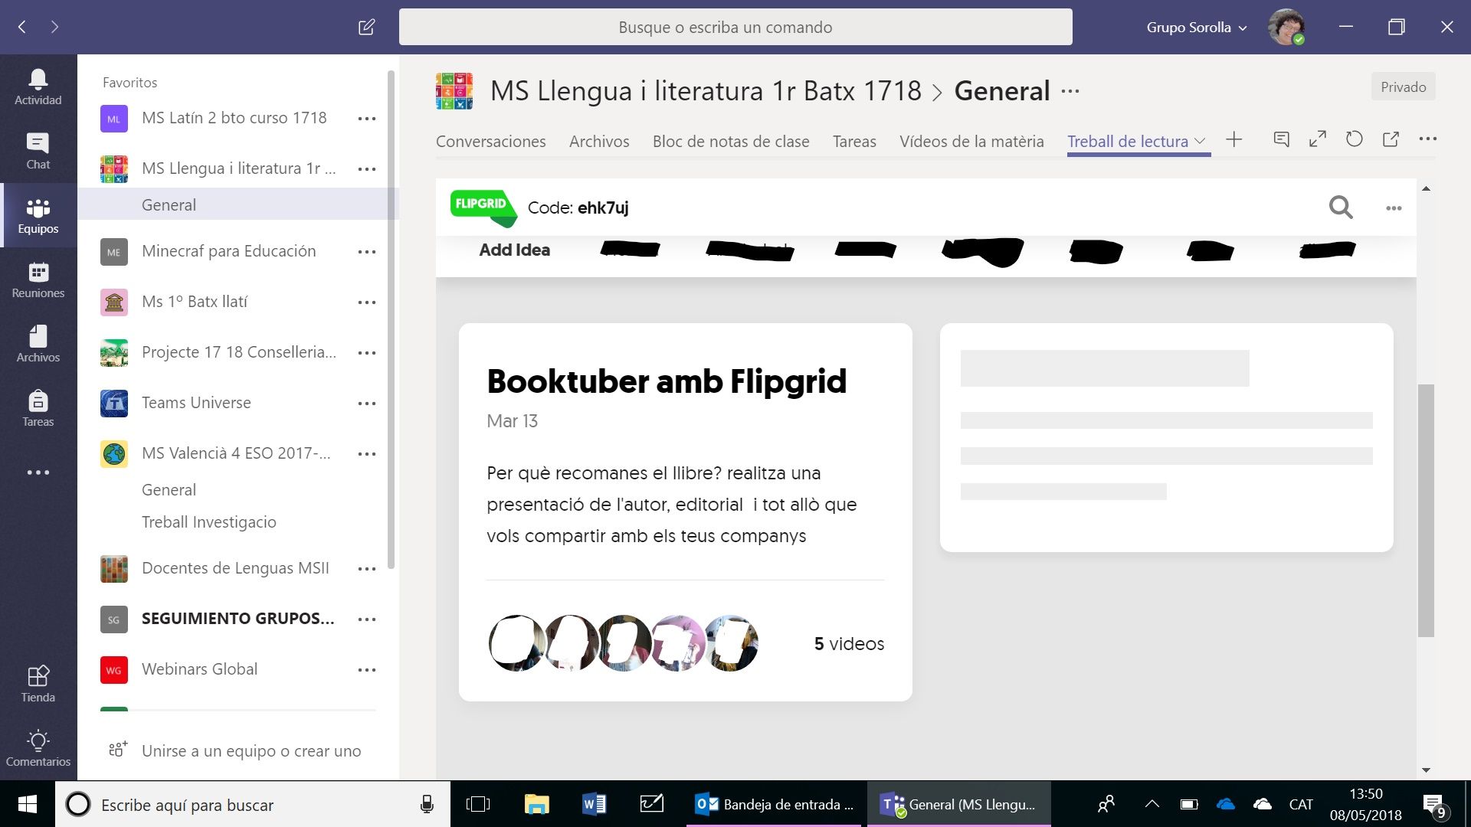Open more options for MS Llengua i literatura

click(x=367, y=169)
